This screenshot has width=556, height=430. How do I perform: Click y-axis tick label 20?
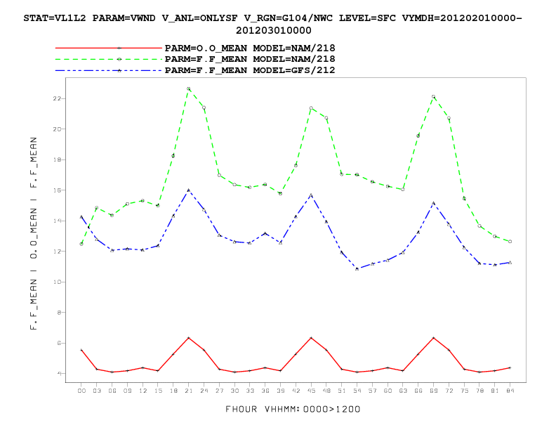(57, 129)
